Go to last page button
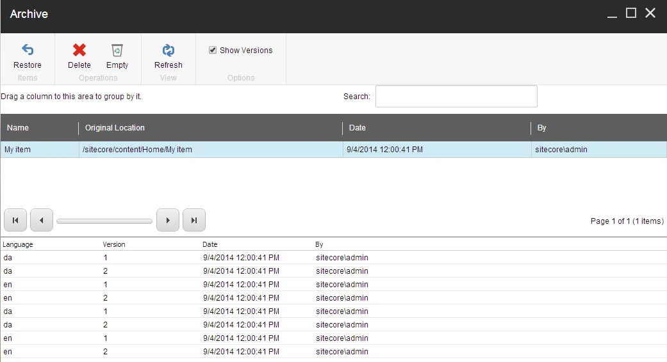667x362 pixels. click(194, 220)
